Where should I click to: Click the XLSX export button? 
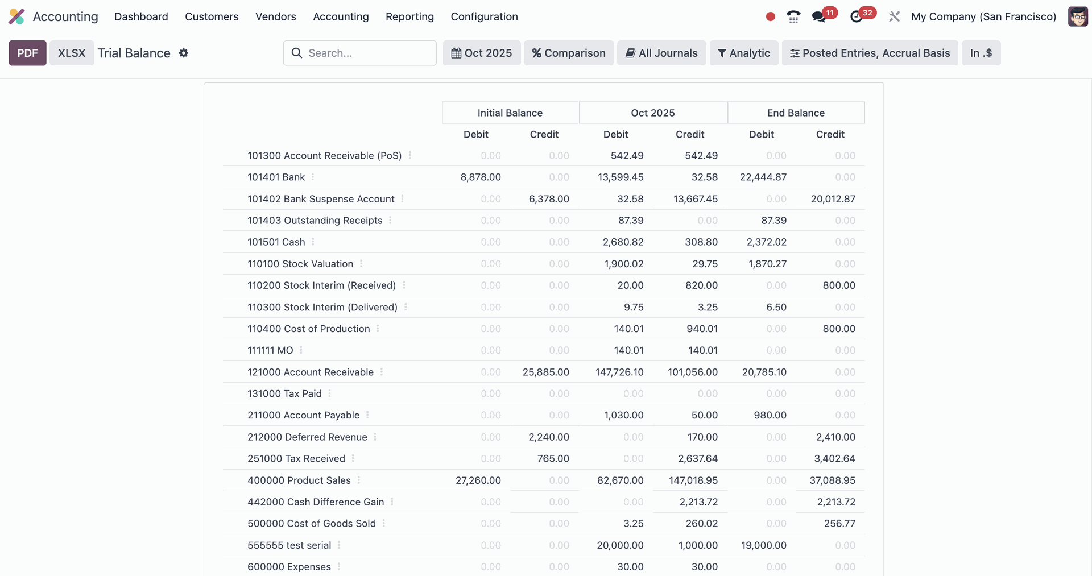point(72,53)
